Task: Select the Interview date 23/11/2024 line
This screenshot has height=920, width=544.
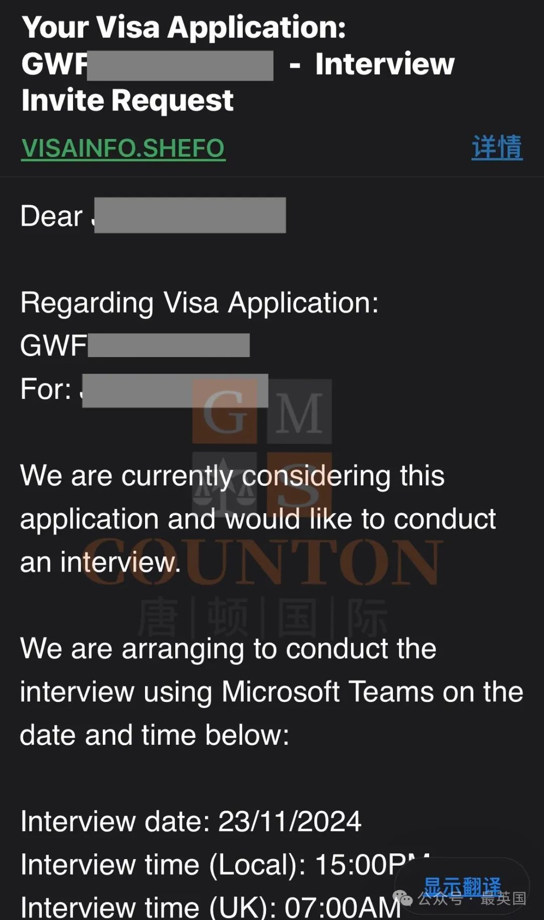Action: tap(191, 821)
